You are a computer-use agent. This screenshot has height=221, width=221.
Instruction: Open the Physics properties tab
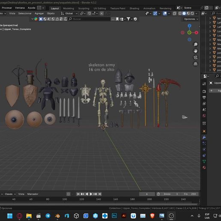(204, 149)
